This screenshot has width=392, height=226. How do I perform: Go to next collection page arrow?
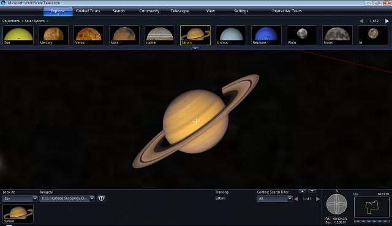[x=387, y=21]
